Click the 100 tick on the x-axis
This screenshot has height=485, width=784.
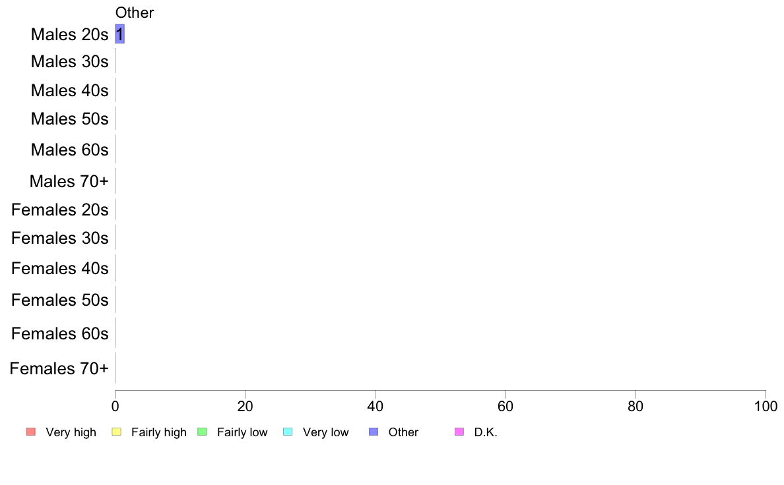pyautogui.click(x=766, y=406)
